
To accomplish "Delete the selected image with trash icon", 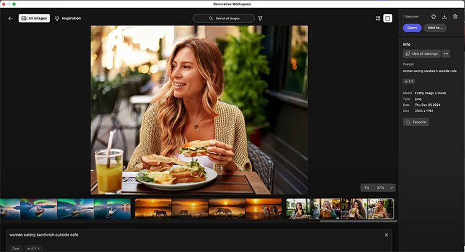I will tap(455, 17).
